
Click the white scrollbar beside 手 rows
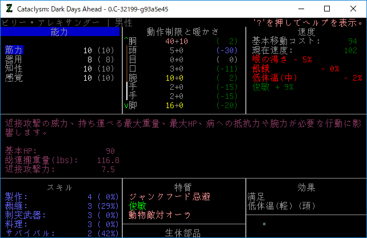(127, 91)
